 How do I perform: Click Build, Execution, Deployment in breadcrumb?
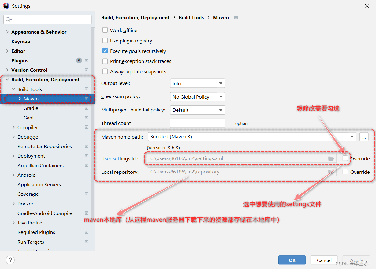coord(136,18)
